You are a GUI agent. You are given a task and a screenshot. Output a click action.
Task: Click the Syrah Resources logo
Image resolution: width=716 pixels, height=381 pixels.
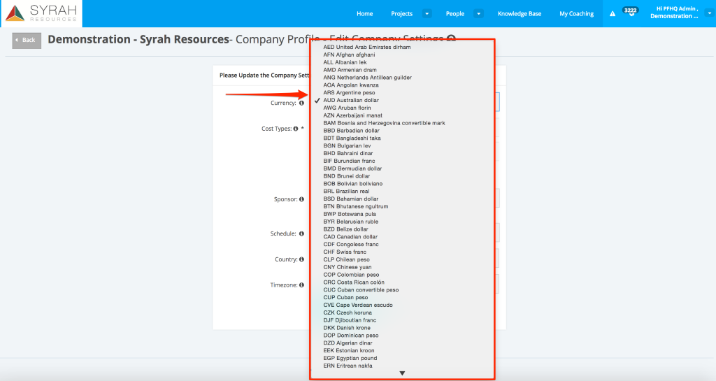(41, 14)
